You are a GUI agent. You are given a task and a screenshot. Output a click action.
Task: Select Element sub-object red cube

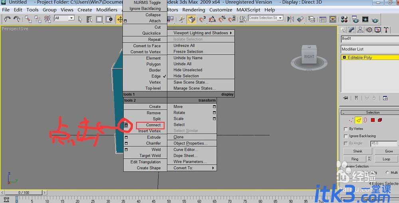380,120
